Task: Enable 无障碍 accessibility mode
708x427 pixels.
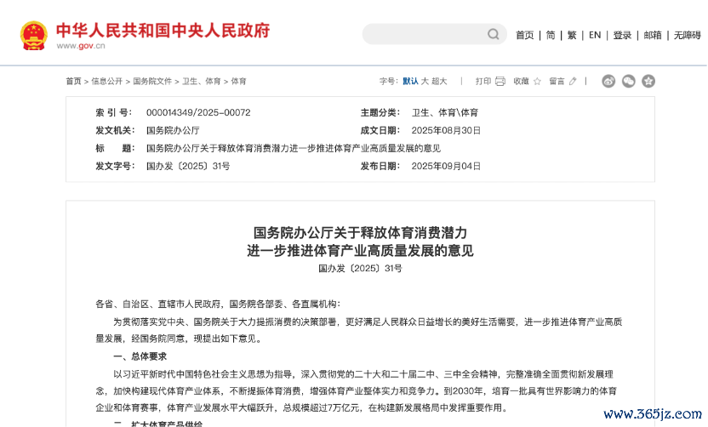Action: 687,35
